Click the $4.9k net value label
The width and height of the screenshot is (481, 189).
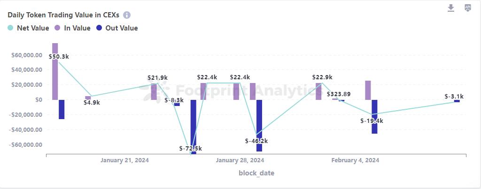[x=92, y=103]
